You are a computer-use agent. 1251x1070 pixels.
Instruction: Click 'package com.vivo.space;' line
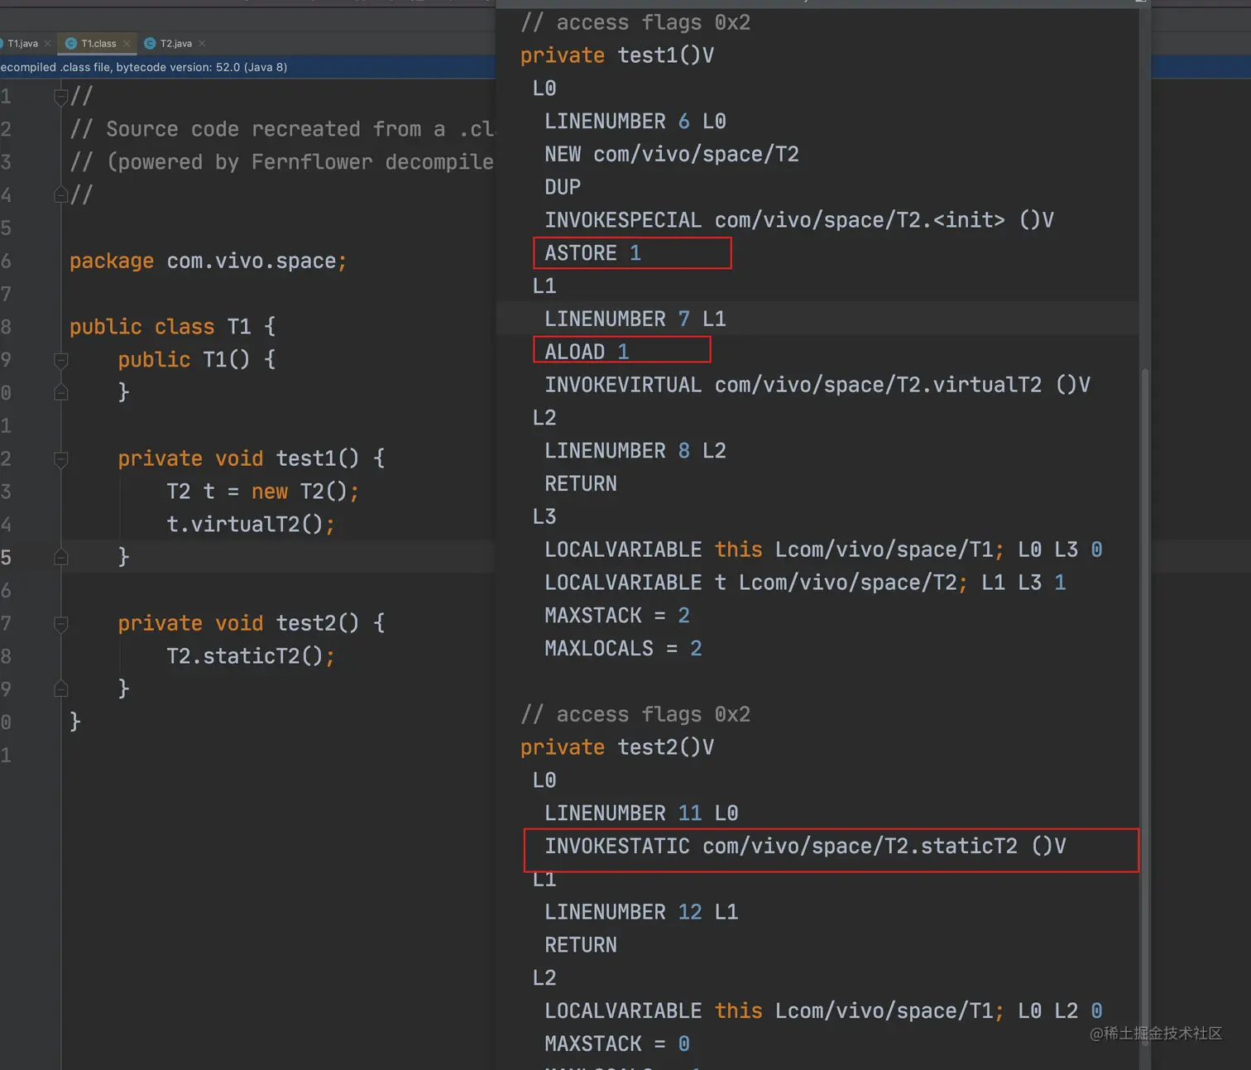(208, 262)
